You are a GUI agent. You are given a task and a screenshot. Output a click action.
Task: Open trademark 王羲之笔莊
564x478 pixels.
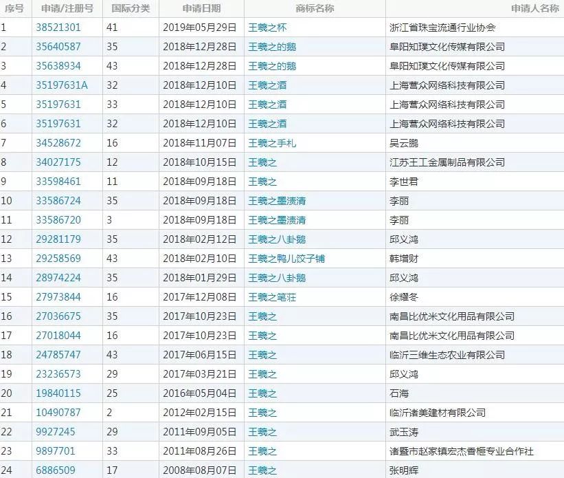272,298
